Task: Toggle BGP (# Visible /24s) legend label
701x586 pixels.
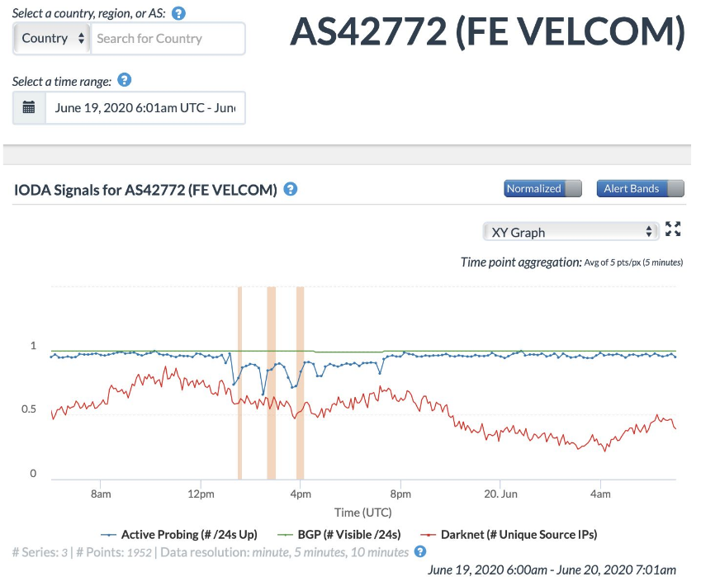Action: [349, 535]
